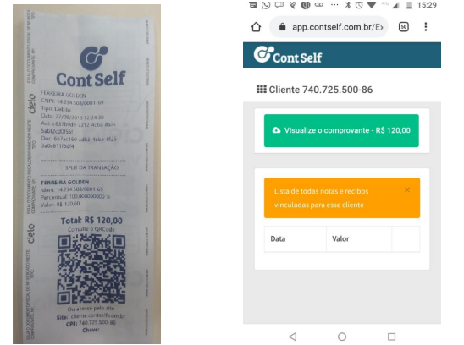Tap the Android back navigation triangle
Viewport: 464px width, 345px height.
293,337
